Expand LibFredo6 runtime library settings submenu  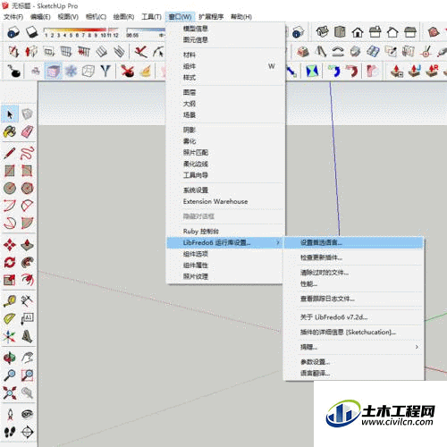224,242
